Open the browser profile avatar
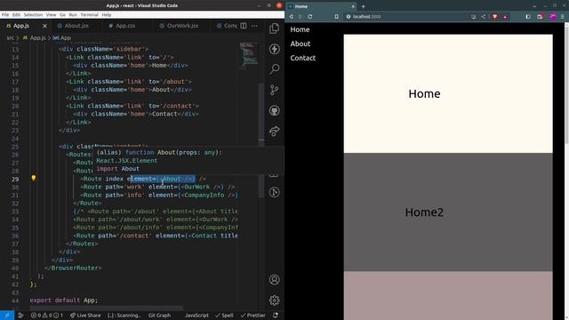The height and width of the screenshot is (320, 569). [x=553, y=17]
